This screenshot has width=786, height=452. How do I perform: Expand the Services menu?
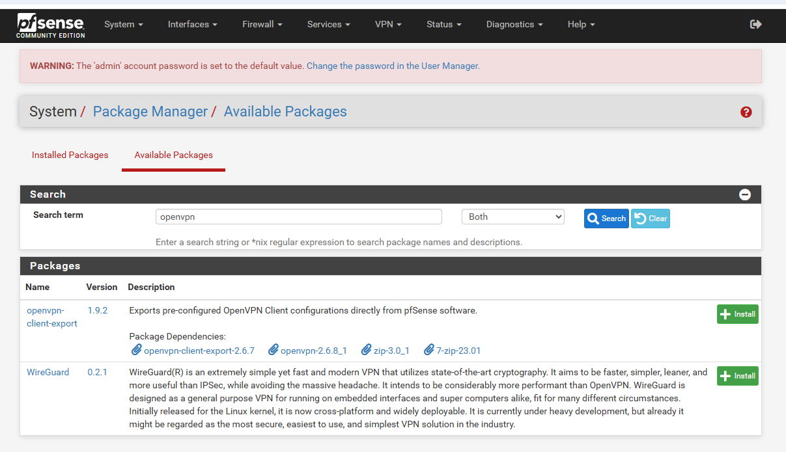pyautogui.click(x=329, y=24)
